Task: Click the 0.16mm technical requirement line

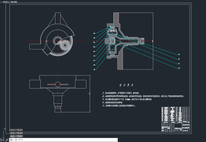Action: click(x=127, y=99)
